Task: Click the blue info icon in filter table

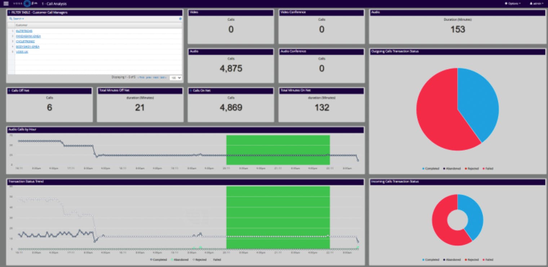Action: coord(180,18)
